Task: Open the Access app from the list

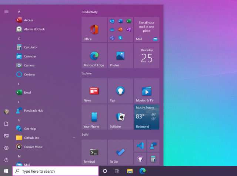Action: (45, 20)
